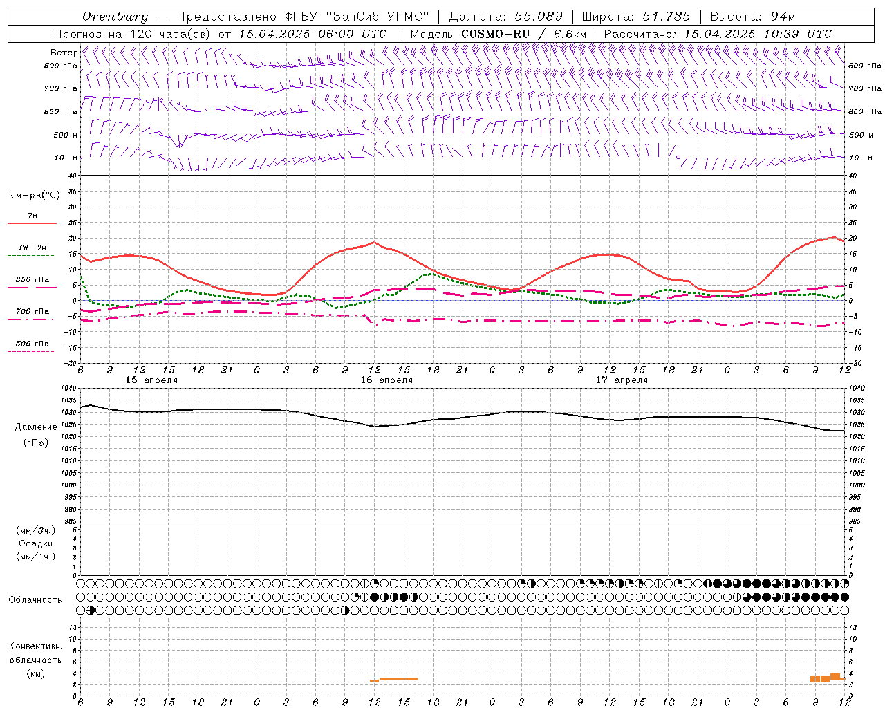This screenshot has width=885, height=708.
Task: Click the solid red legend line under "2м"
Action: coord(32,223)
